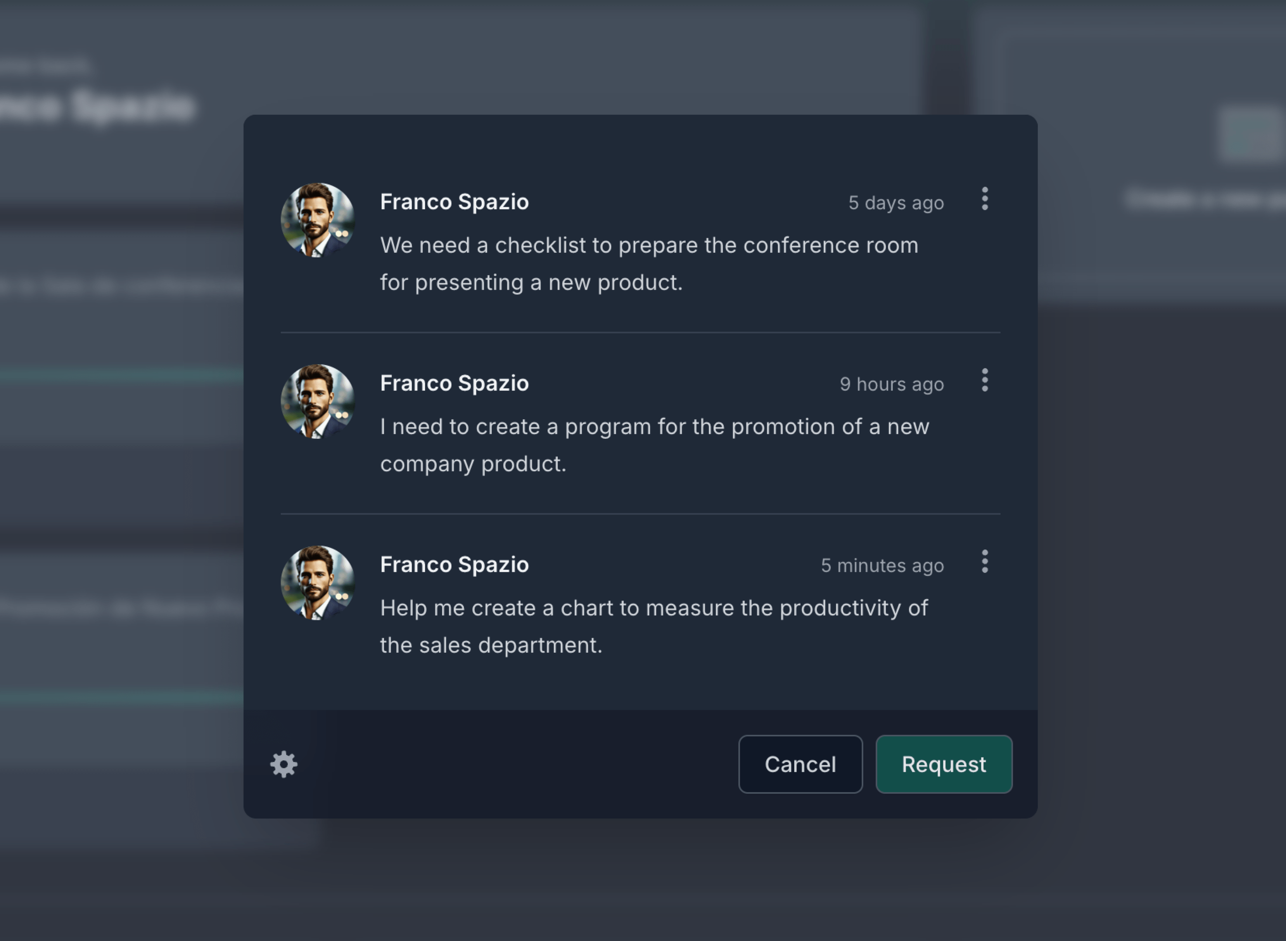Click the Franco Spazio name above the promotion message
This screenshot has height=941, width=1286.
(x=454, y=383)
